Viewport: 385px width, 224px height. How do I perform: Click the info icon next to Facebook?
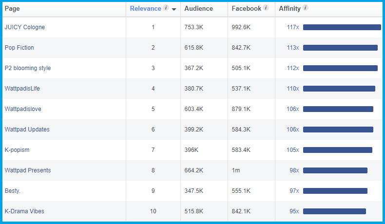tap(266, 8)
